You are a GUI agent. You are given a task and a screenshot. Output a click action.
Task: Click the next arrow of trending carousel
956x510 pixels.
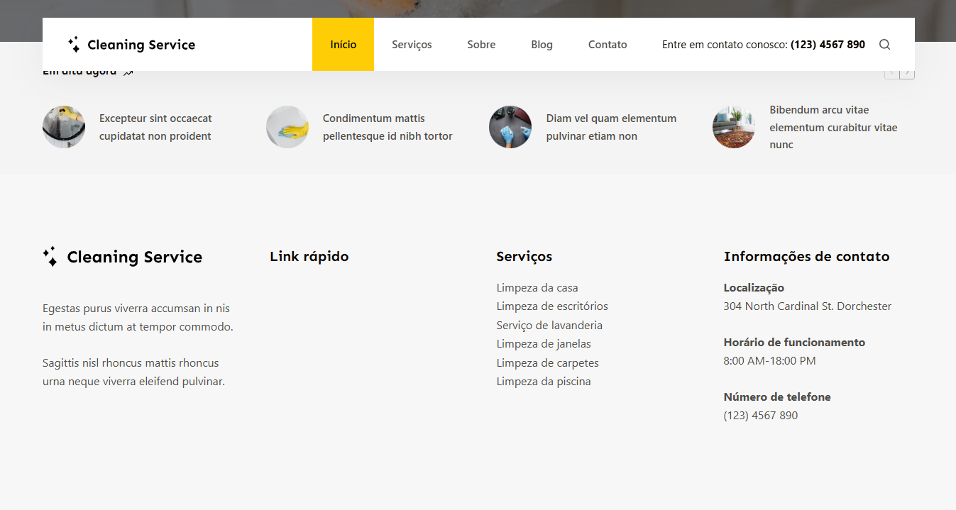pyautogui.click(x=907, y=73)
